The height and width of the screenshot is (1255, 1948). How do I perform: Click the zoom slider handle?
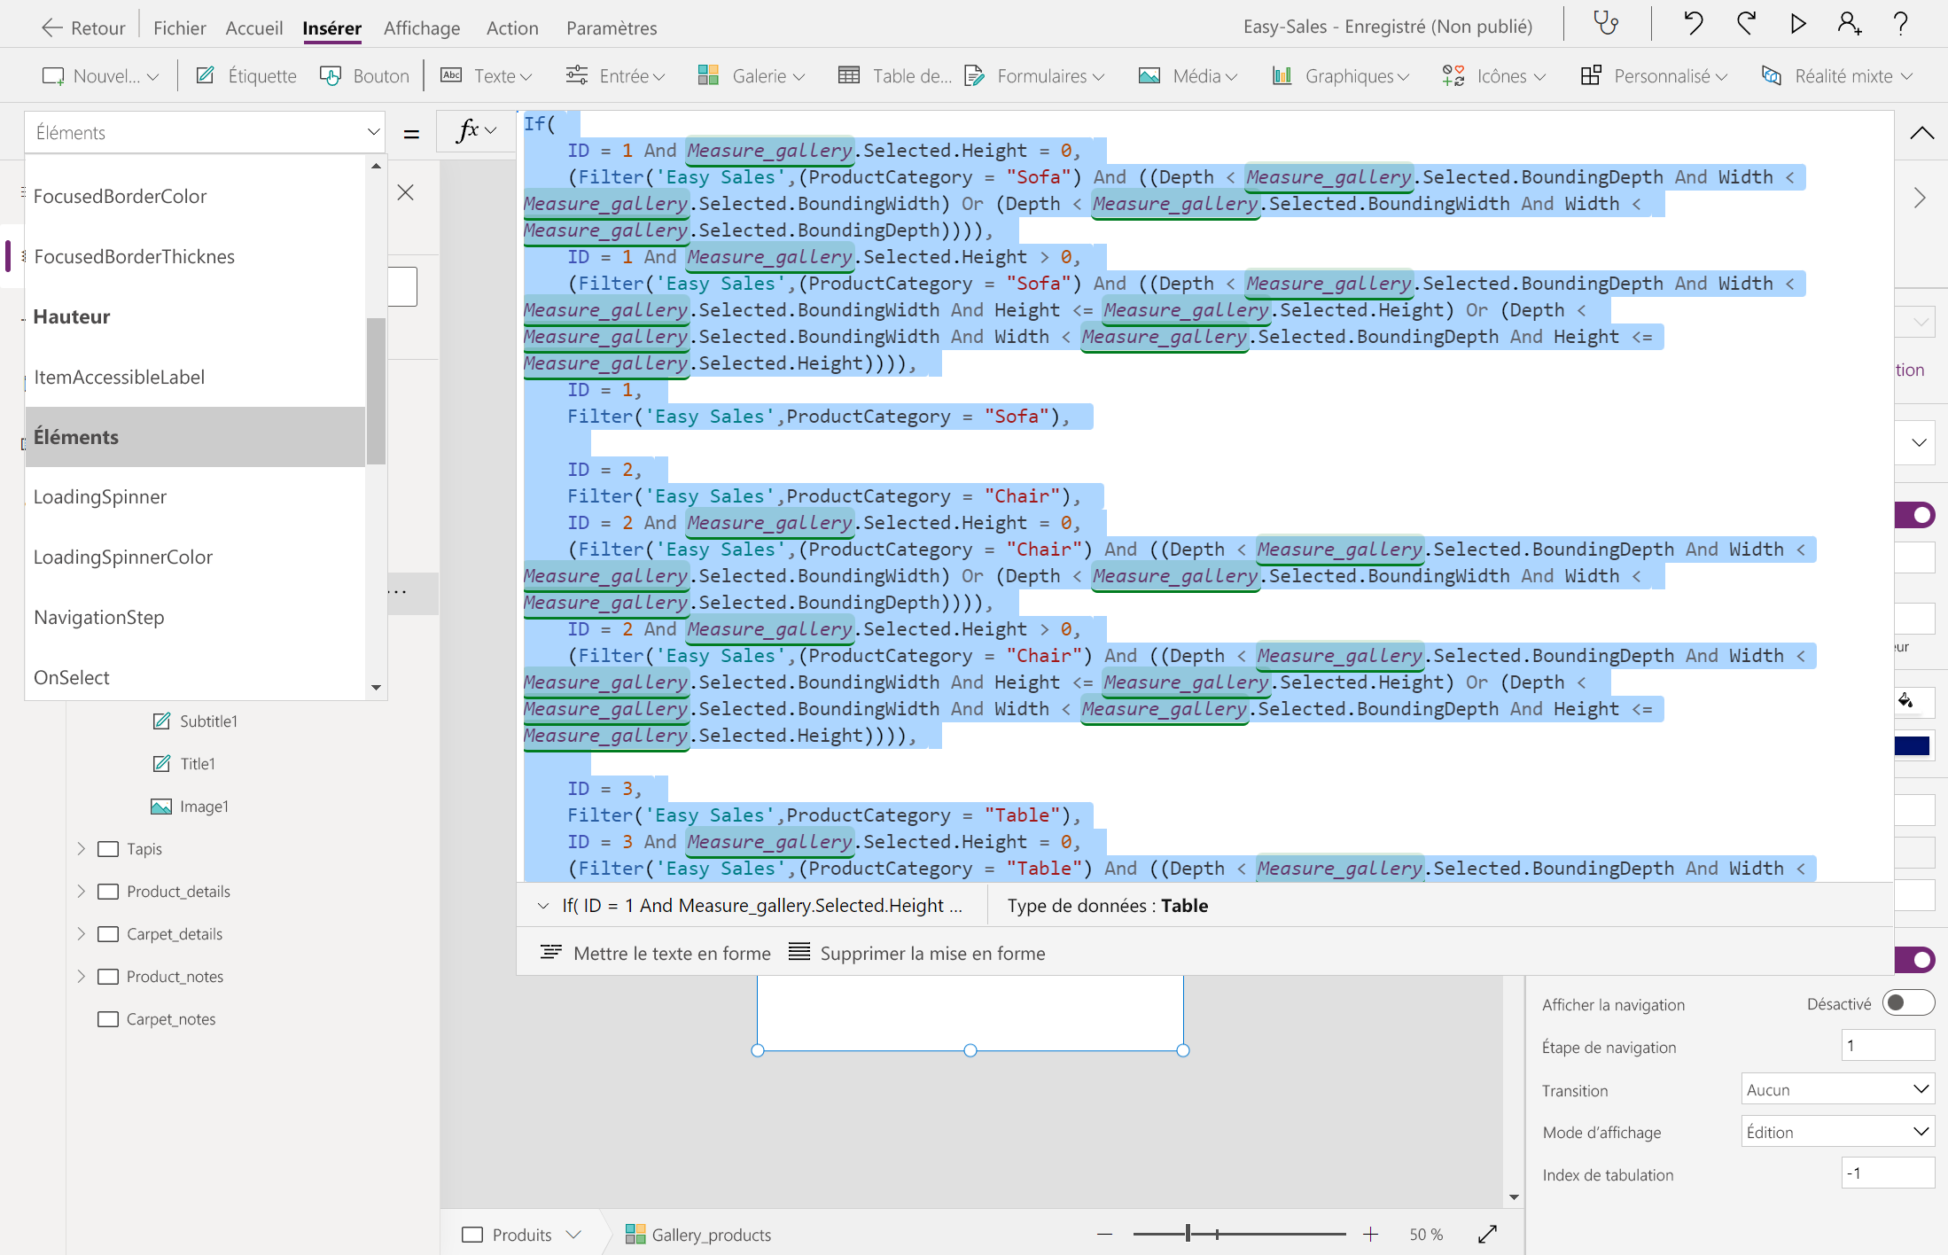pyautogui.click(x=1188, y=1233)
